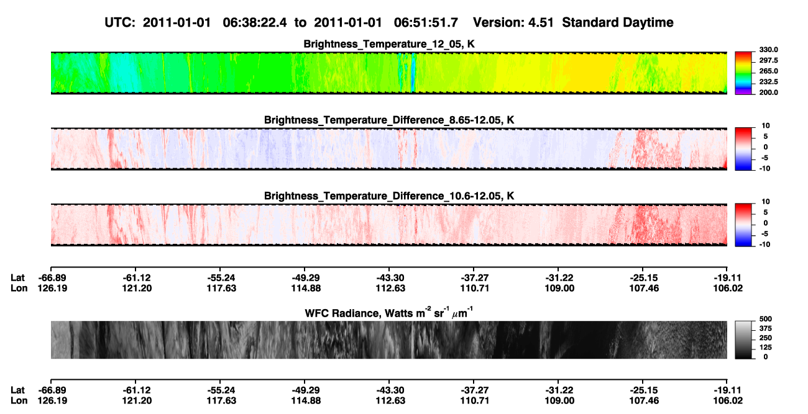The height and width of the screenshot is (414, 808).
Task: Click the red-blue colorbar beside 8.65-12.05 panel
Action: tap(743, 149)
